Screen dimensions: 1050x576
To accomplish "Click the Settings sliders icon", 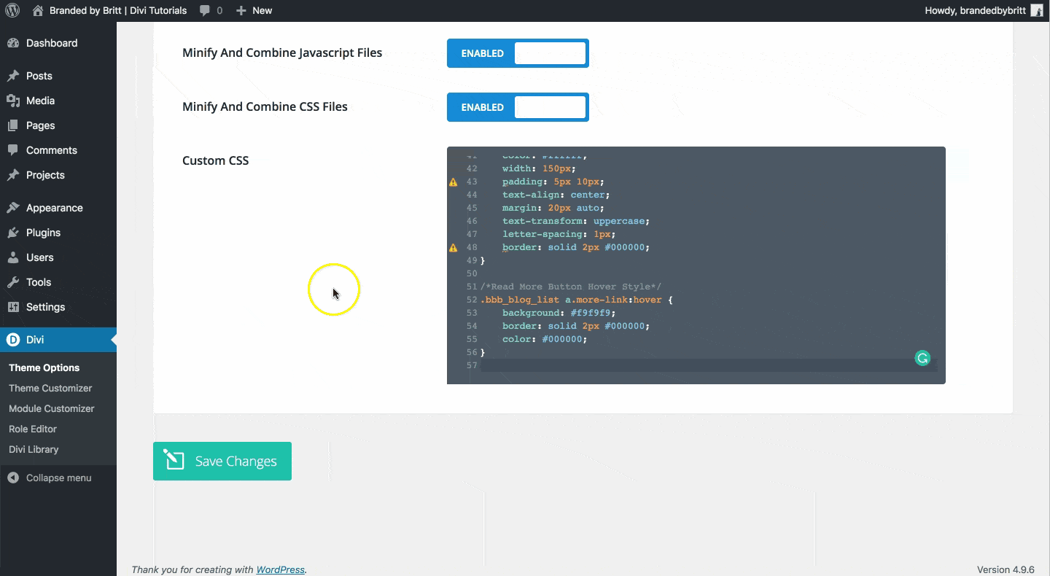I will 13,307.
